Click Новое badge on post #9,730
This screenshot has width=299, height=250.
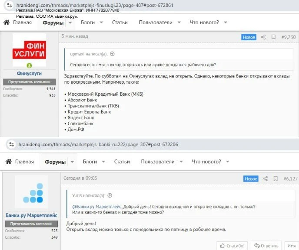tap(249, 37)
